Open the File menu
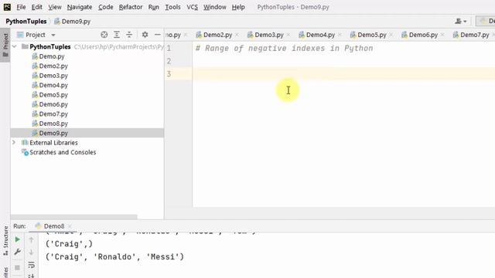 click(x=21, y=7)
